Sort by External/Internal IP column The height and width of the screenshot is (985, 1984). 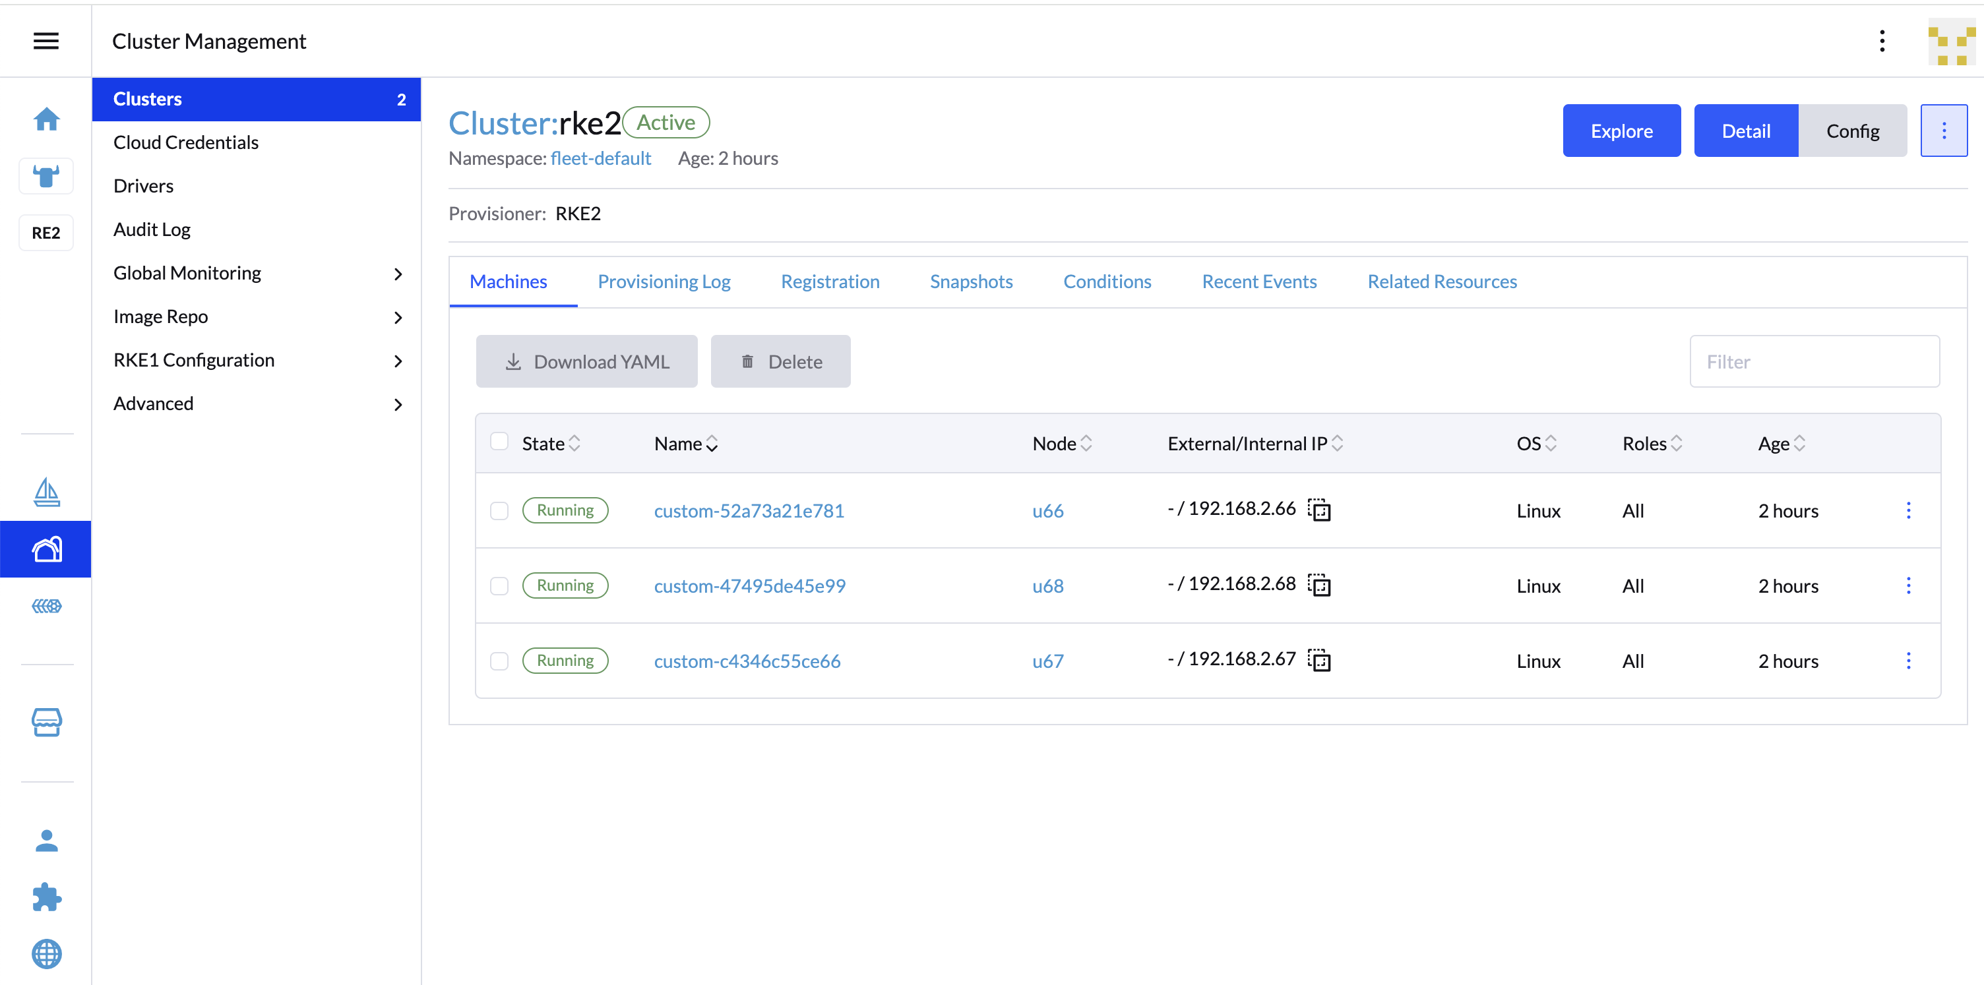tap(1255, 444)
